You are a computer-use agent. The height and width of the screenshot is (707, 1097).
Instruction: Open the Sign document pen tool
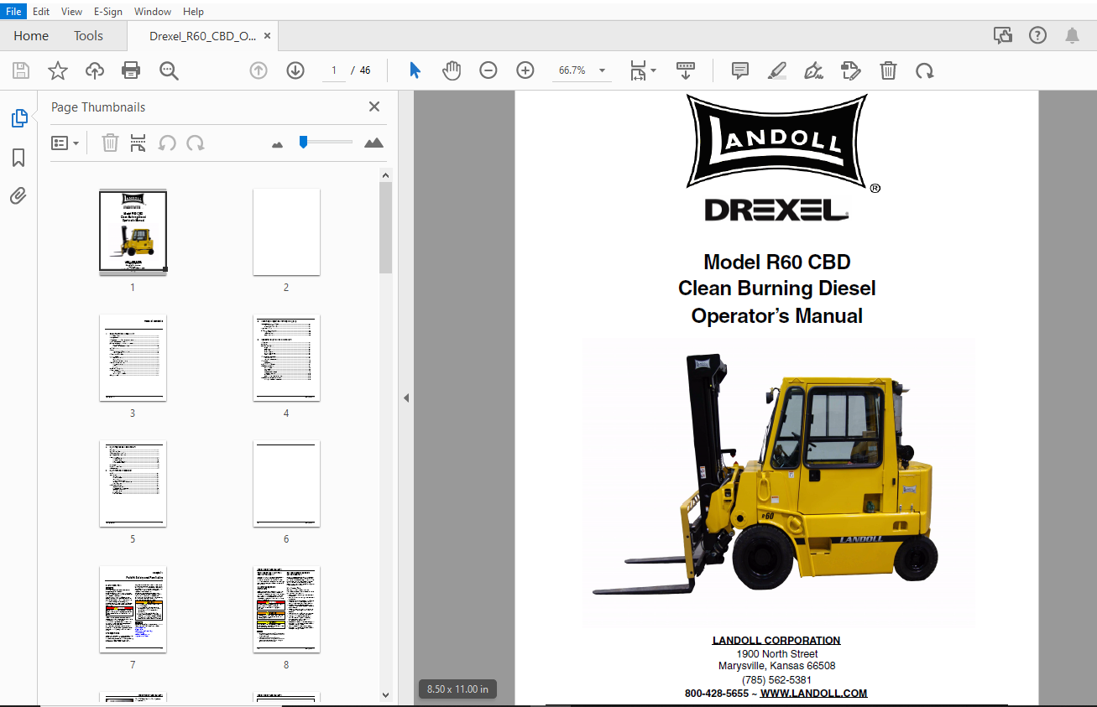(x=813, y=70)
